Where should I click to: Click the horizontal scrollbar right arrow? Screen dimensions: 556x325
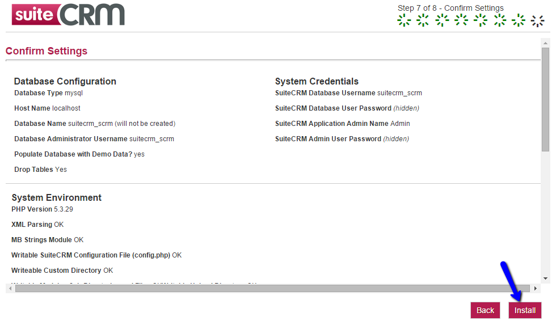coord(536,289)
